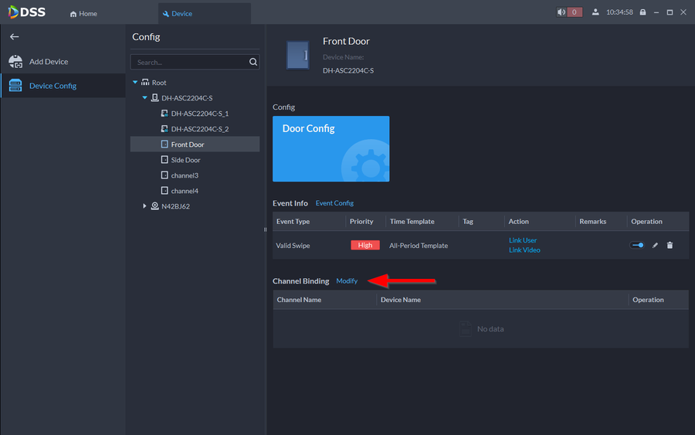695x435 pixels.
Task: Click the Link User action
Action: coord(523,240)
